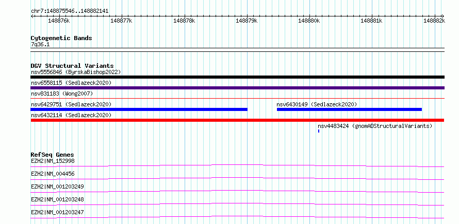Open the EZH2|NM_001203249 transcript label
Screen dimensions: 459x224
(57, 186)
